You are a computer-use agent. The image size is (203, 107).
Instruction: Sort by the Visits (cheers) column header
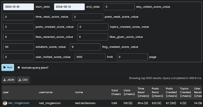point(129,92)
